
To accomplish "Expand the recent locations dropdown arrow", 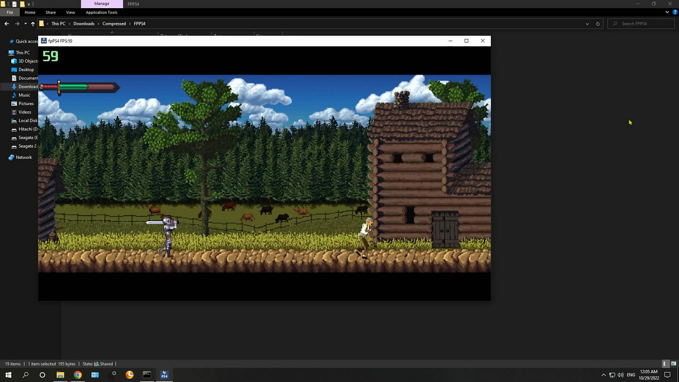I will click(x=25, y=24).
